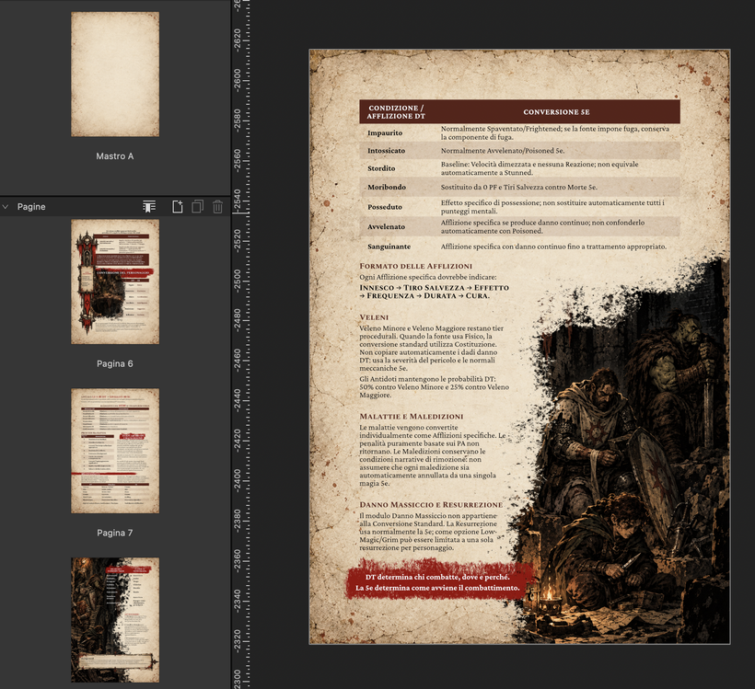The width and height of the screenshot is (755, 689).
Task: Duplicate the selected page
Action: [x=197, y=207]
